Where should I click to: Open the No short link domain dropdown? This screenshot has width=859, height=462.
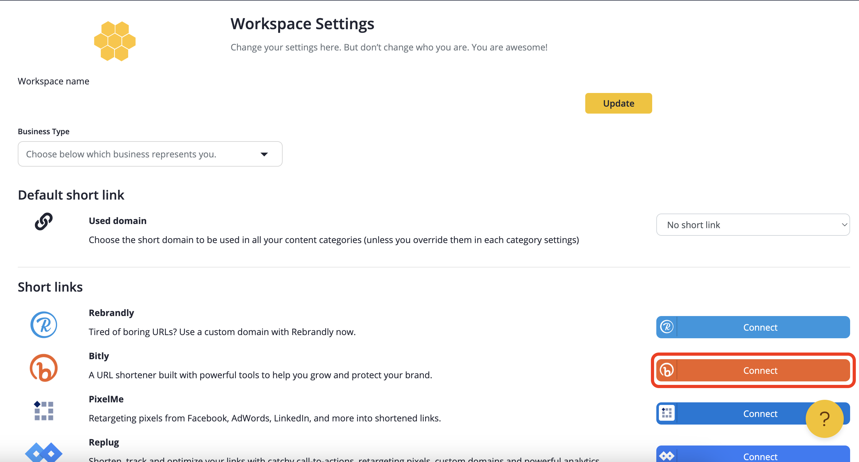(x=753, y=225)
